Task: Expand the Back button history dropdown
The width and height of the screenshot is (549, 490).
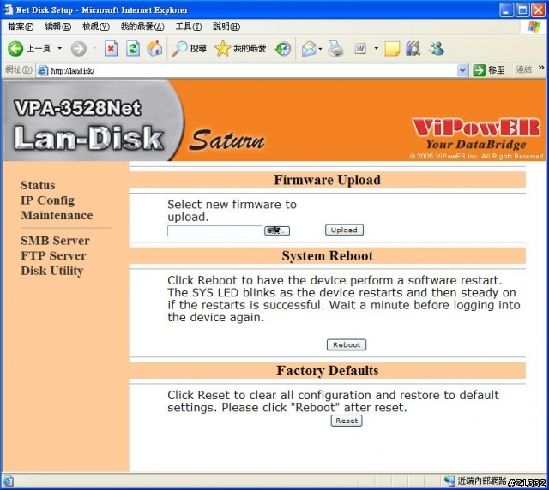Action: 60,48
